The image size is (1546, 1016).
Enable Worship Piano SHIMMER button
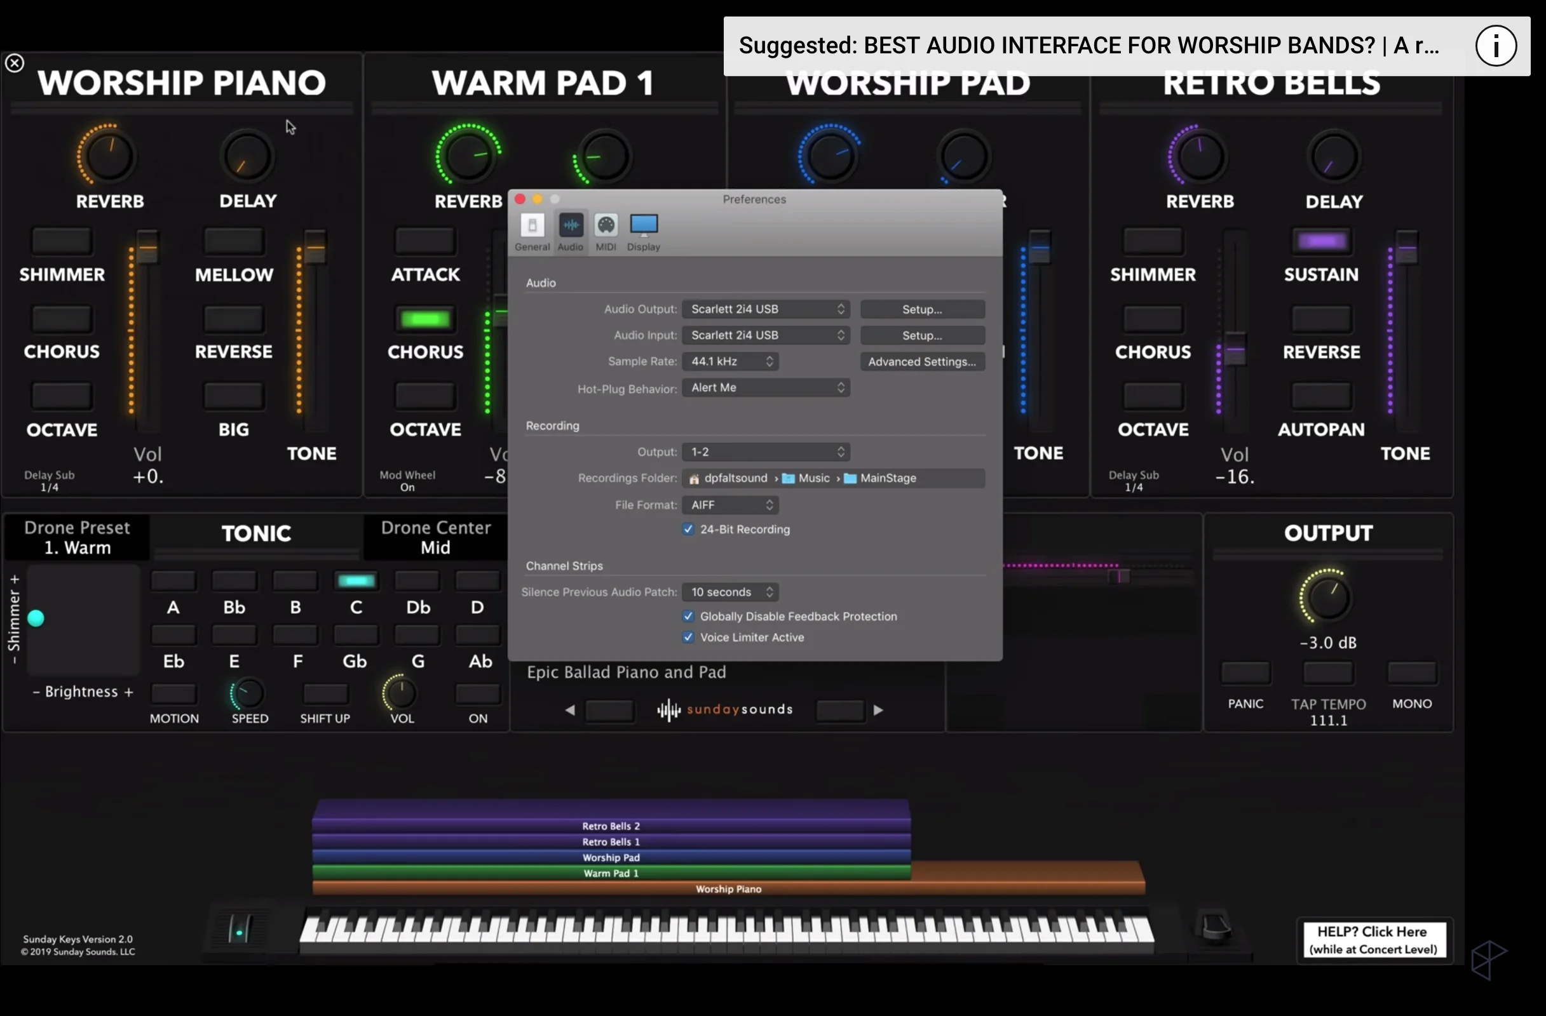(62, 241)
